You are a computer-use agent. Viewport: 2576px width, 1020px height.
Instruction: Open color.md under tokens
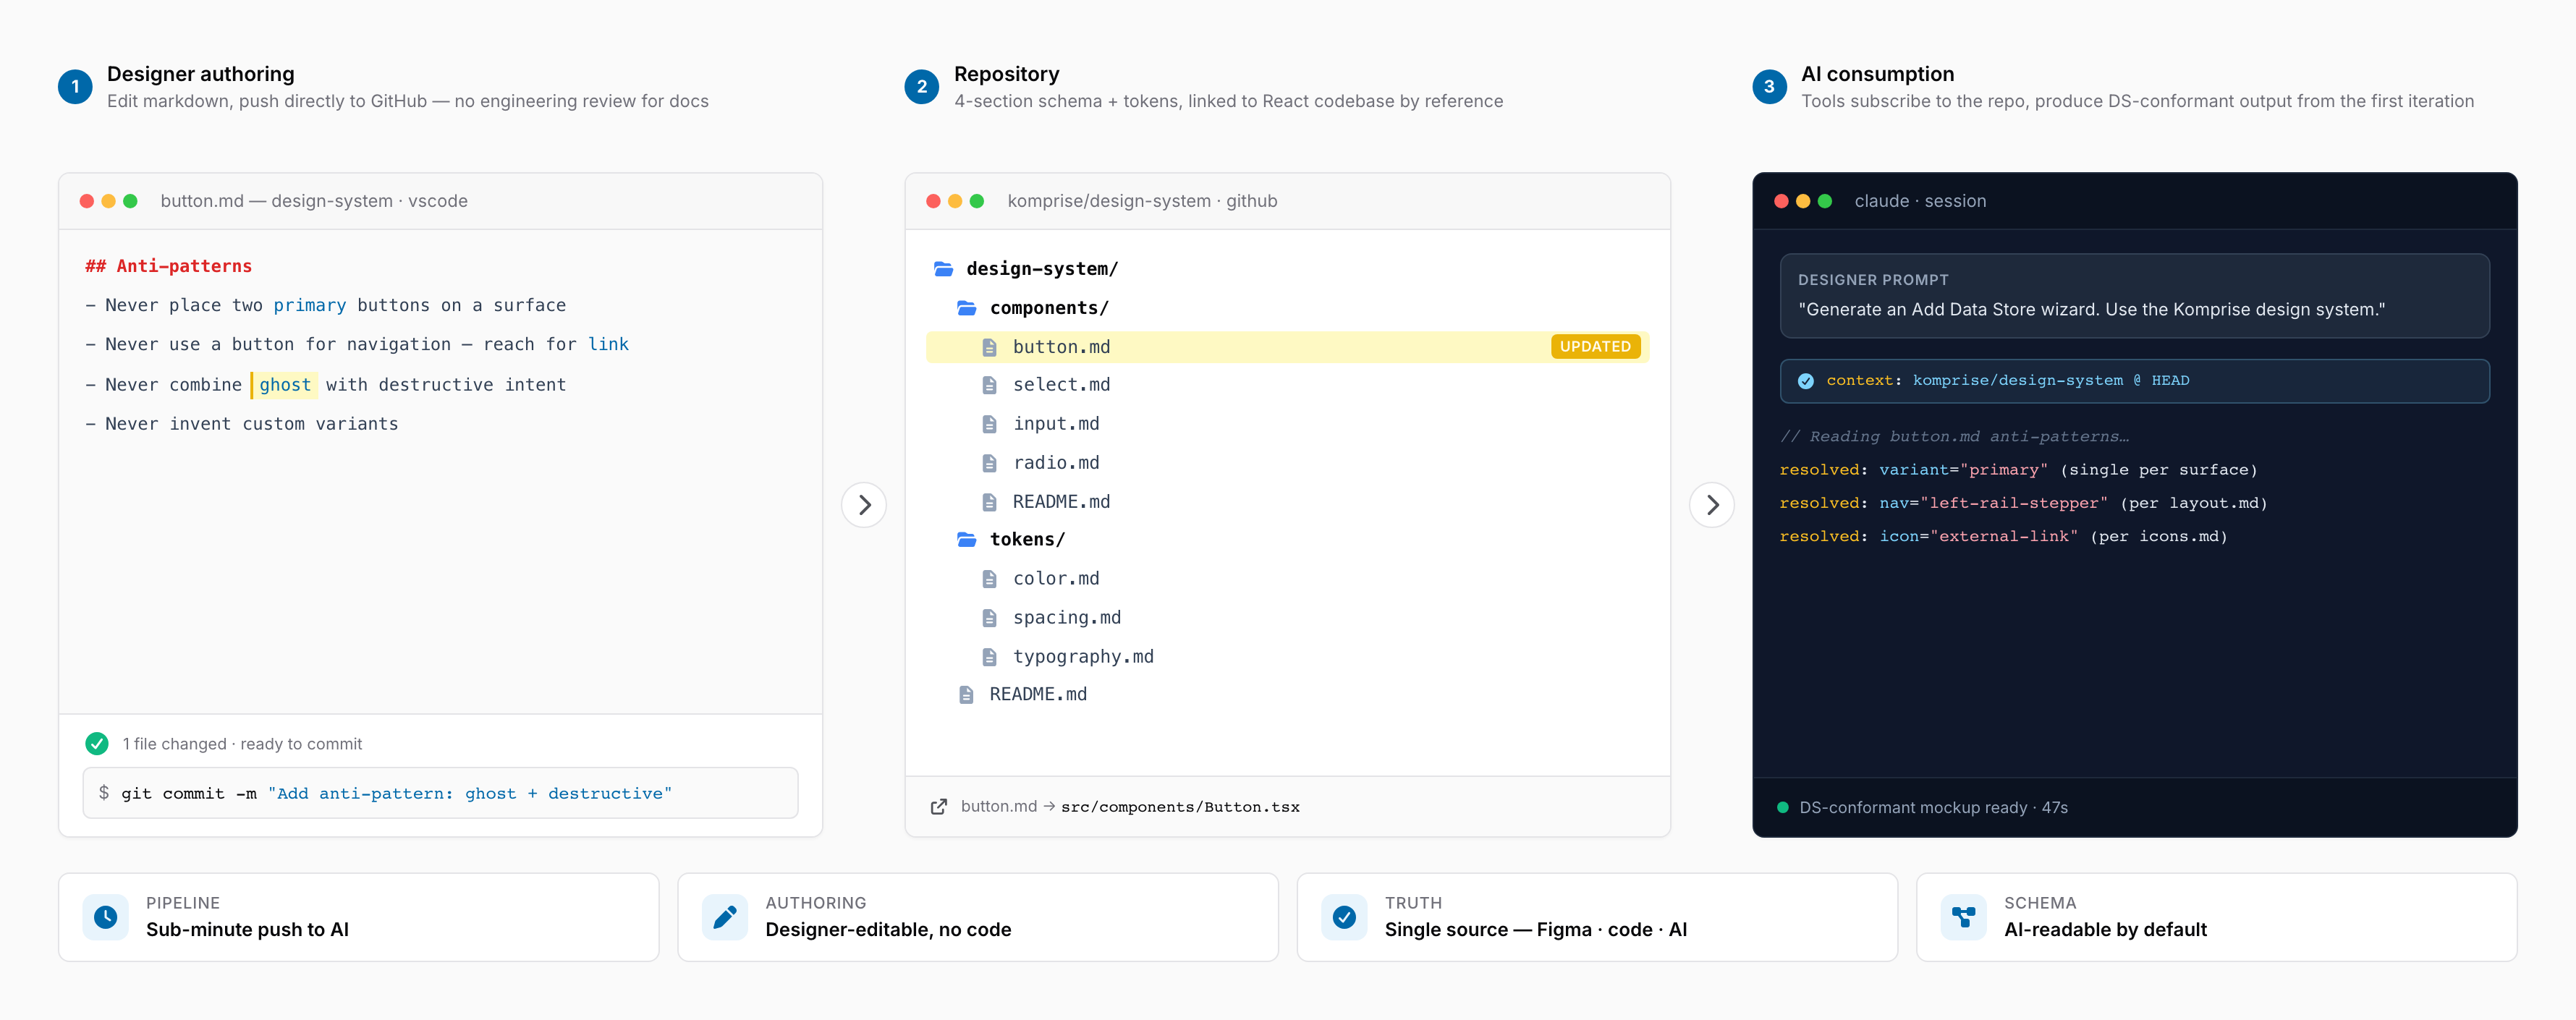(x=1056, y=579)
